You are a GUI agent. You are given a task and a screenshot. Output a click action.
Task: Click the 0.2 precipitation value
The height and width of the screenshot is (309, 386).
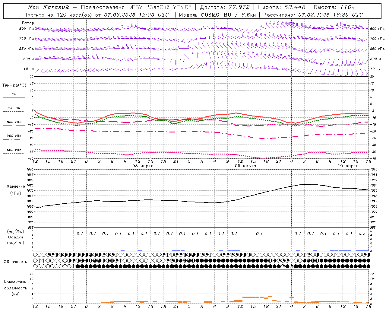pyautogui.click(x=362, y=234)
